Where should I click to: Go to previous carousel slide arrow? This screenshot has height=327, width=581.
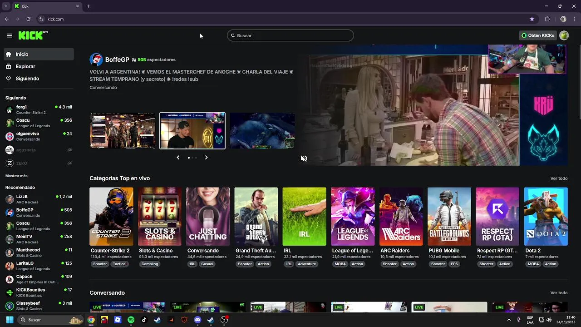click(178, 158)
